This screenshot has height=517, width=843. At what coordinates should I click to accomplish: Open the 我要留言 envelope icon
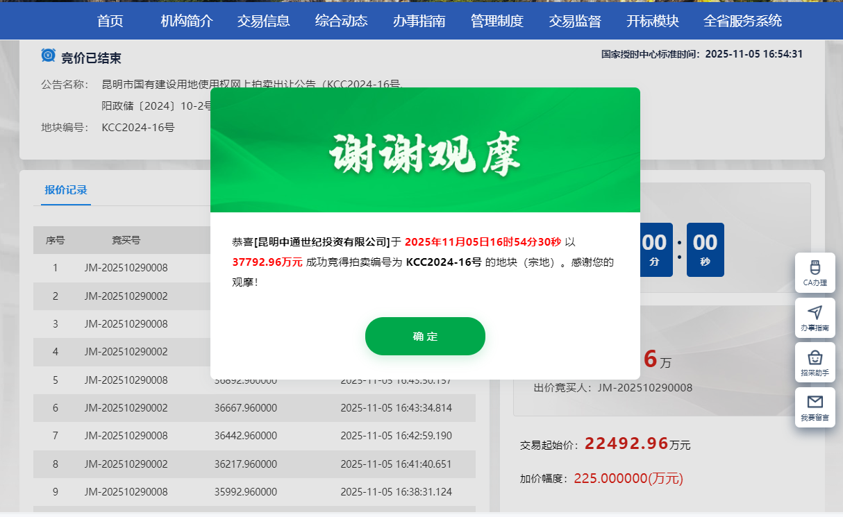coord(815,407)
